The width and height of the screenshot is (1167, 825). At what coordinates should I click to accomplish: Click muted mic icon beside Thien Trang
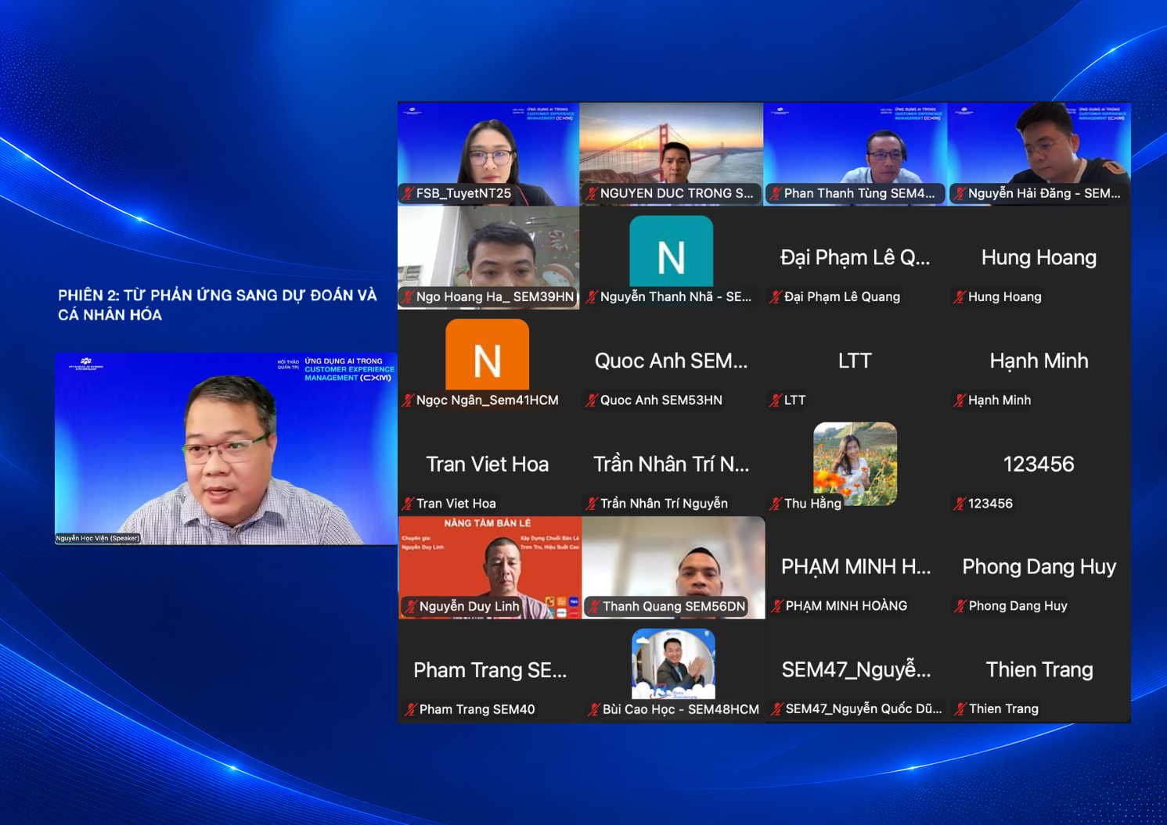pyautogui.click(x=960, y=709)
